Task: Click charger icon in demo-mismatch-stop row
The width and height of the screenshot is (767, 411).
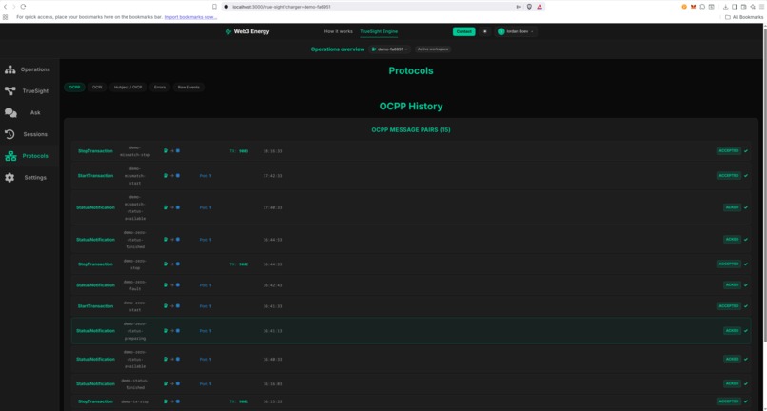Action: (x=166, y=150)
